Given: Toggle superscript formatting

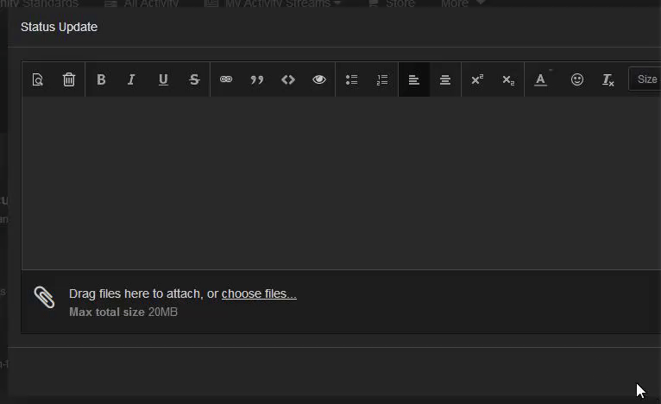Looking at the screenshot, I should pos(477,79).
